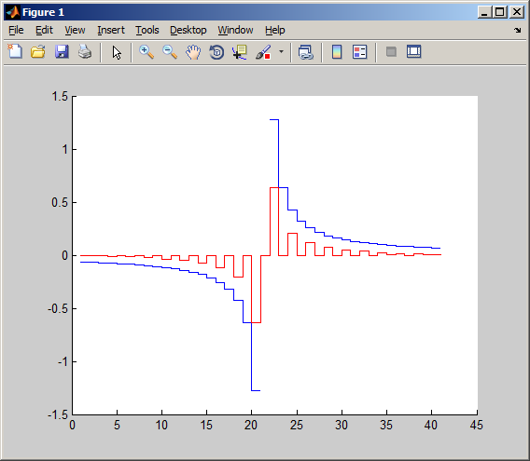Expand the Brush color dropdown arrow

coord(281,52)
